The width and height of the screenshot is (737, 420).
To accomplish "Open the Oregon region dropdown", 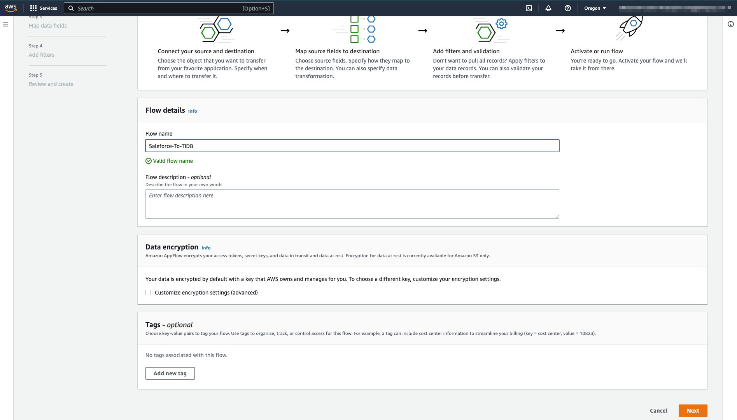I will point(595,8).
